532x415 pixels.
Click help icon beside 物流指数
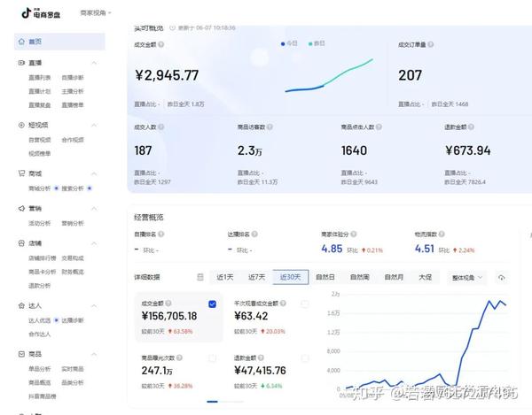coord(442,234)
